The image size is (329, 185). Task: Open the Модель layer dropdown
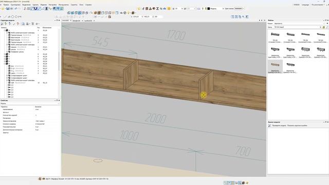click(x=217, y=9)
